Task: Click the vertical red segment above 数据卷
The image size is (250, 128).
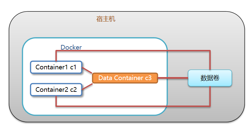Action: 210,60
